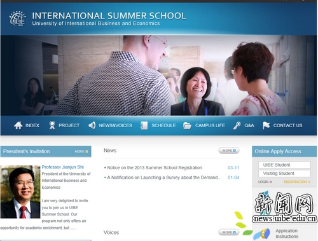Expand MORE in the Voices section
The width and height of the screenshot is (318, 241).
point(229,232)
